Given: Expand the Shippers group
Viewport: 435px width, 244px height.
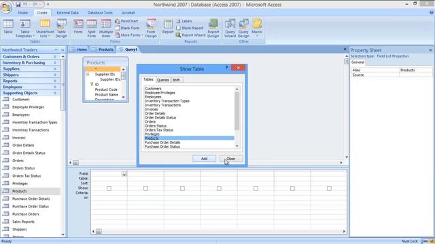Looking at the screenshot, I should coord(55,75).
